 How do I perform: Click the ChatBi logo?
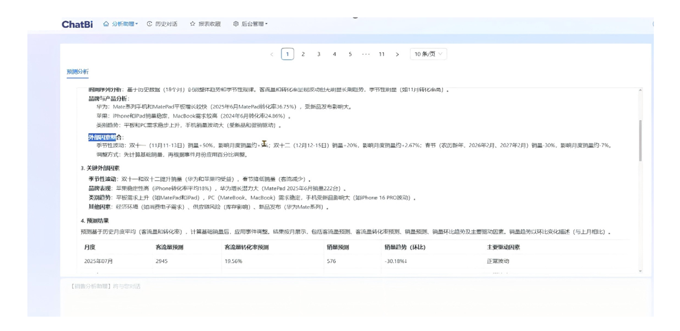(x=77, y=24)
